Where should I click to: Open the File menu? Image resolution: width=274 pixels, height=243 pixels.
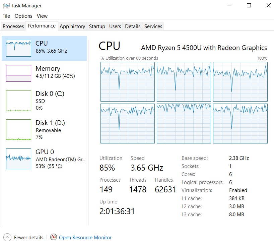tap(6, 16)
